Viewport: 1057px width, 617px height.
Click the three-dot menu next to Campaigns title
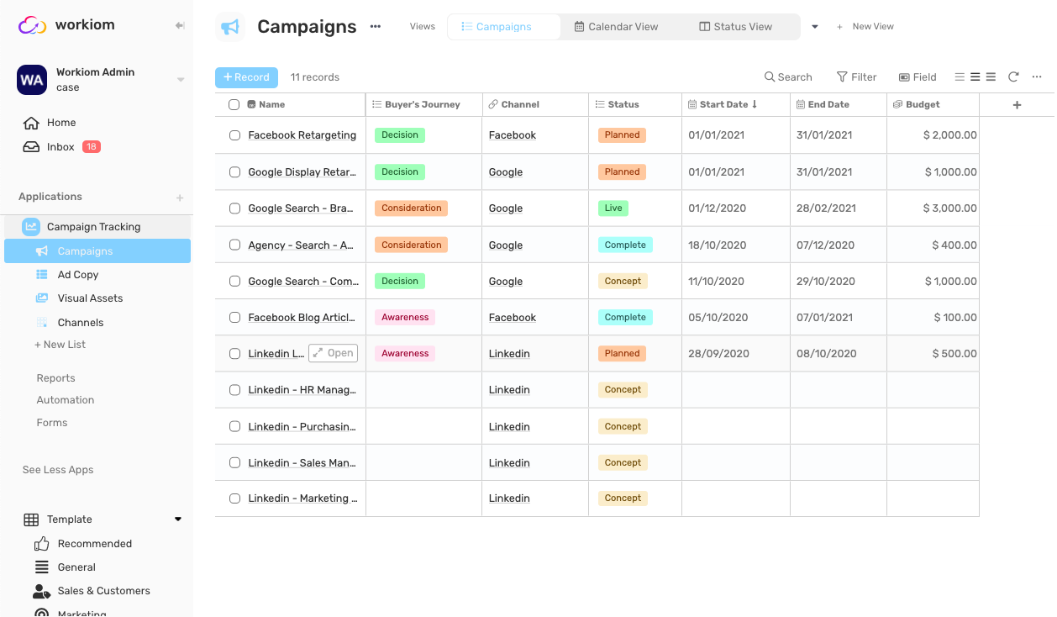(375, 26)
